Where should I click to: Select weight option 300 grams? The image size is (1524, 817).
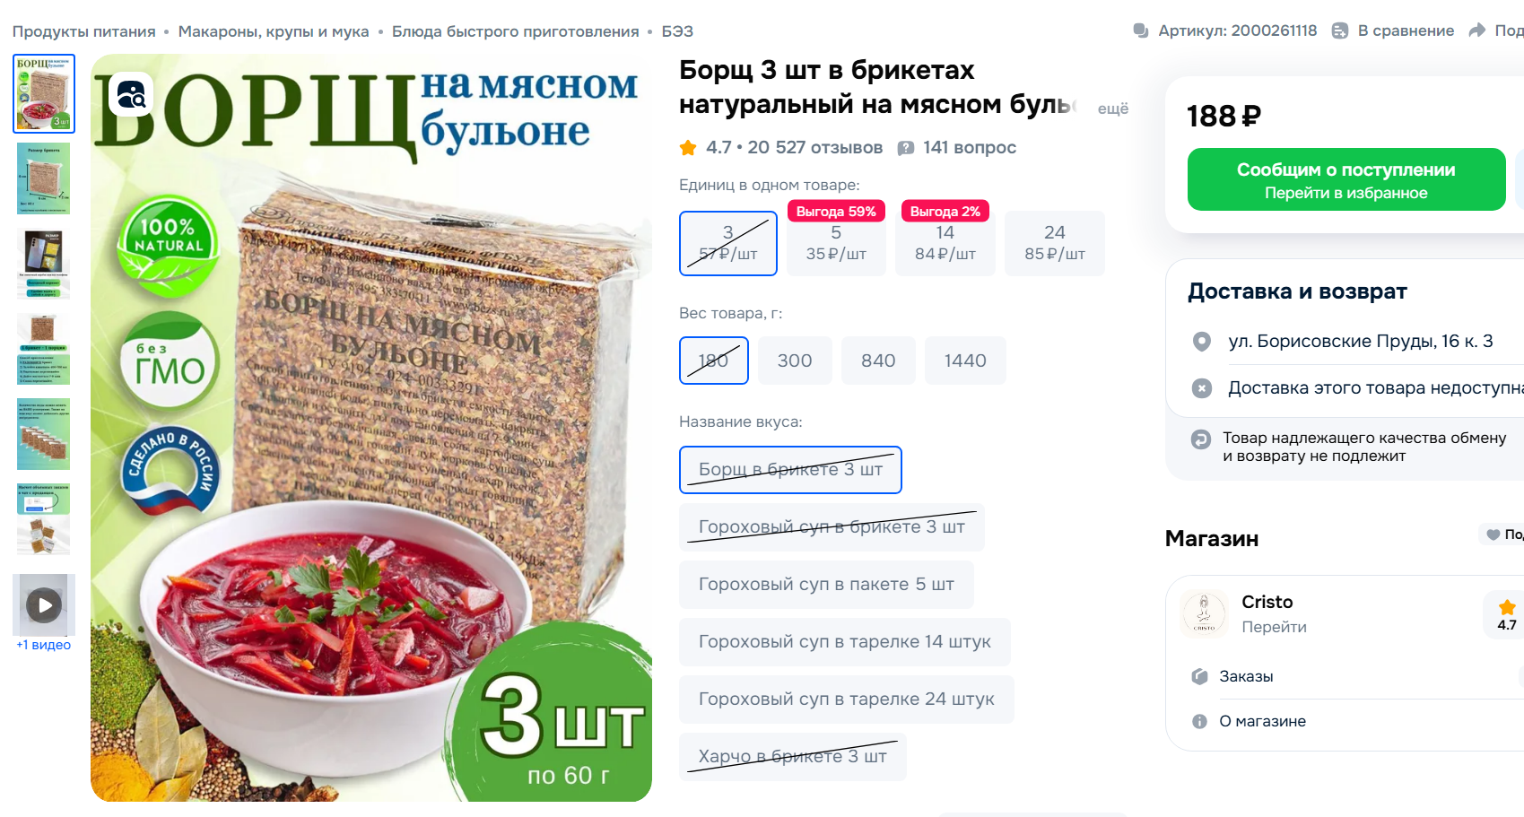click(795, 361)
